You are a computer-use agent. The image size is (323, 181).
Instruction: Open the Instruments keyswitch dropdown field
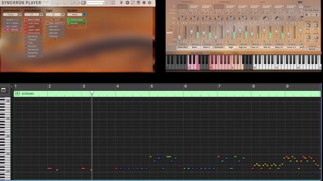point(11,15)
